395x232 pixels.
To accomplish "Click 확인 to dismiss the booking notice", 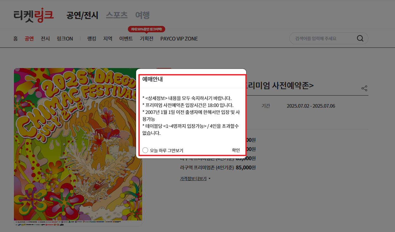I will click(x=236, y=150).
